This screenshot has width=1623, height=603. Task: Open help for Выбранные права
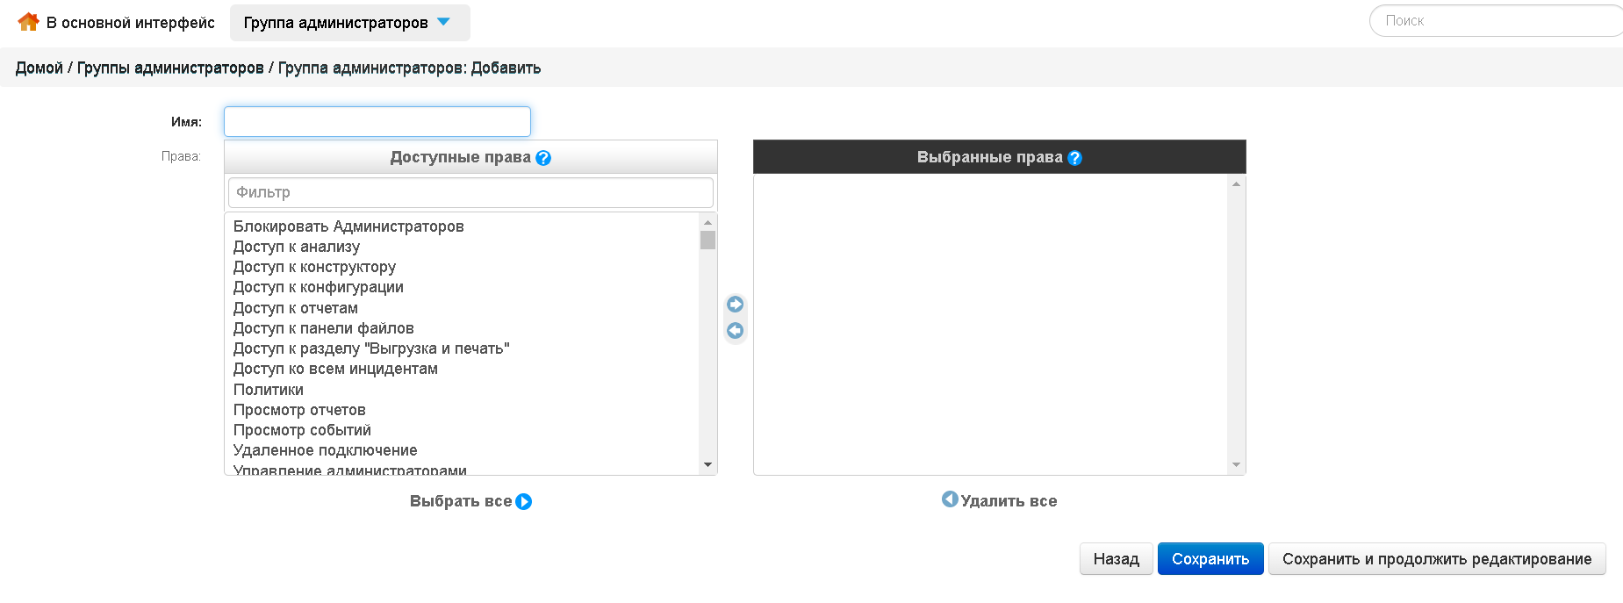click(1075, 158)
